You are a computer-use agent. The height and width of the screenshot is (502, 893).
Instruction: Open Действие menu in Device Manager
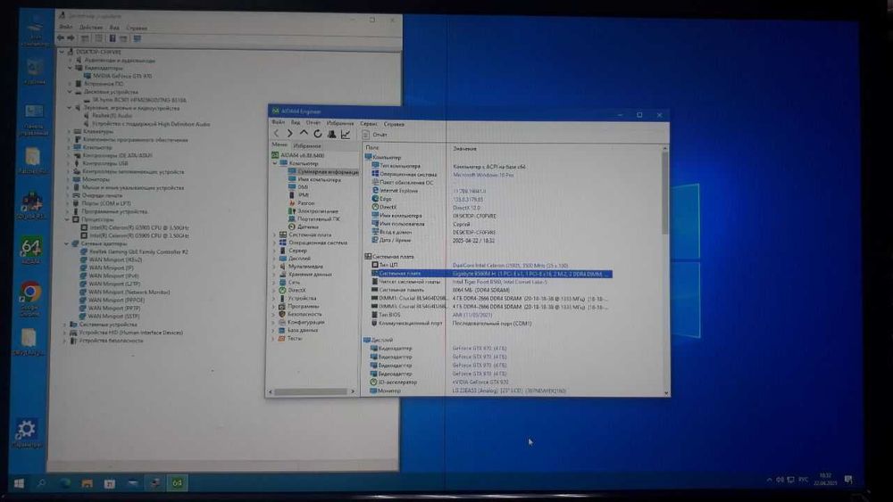click(x=91, y=28)
